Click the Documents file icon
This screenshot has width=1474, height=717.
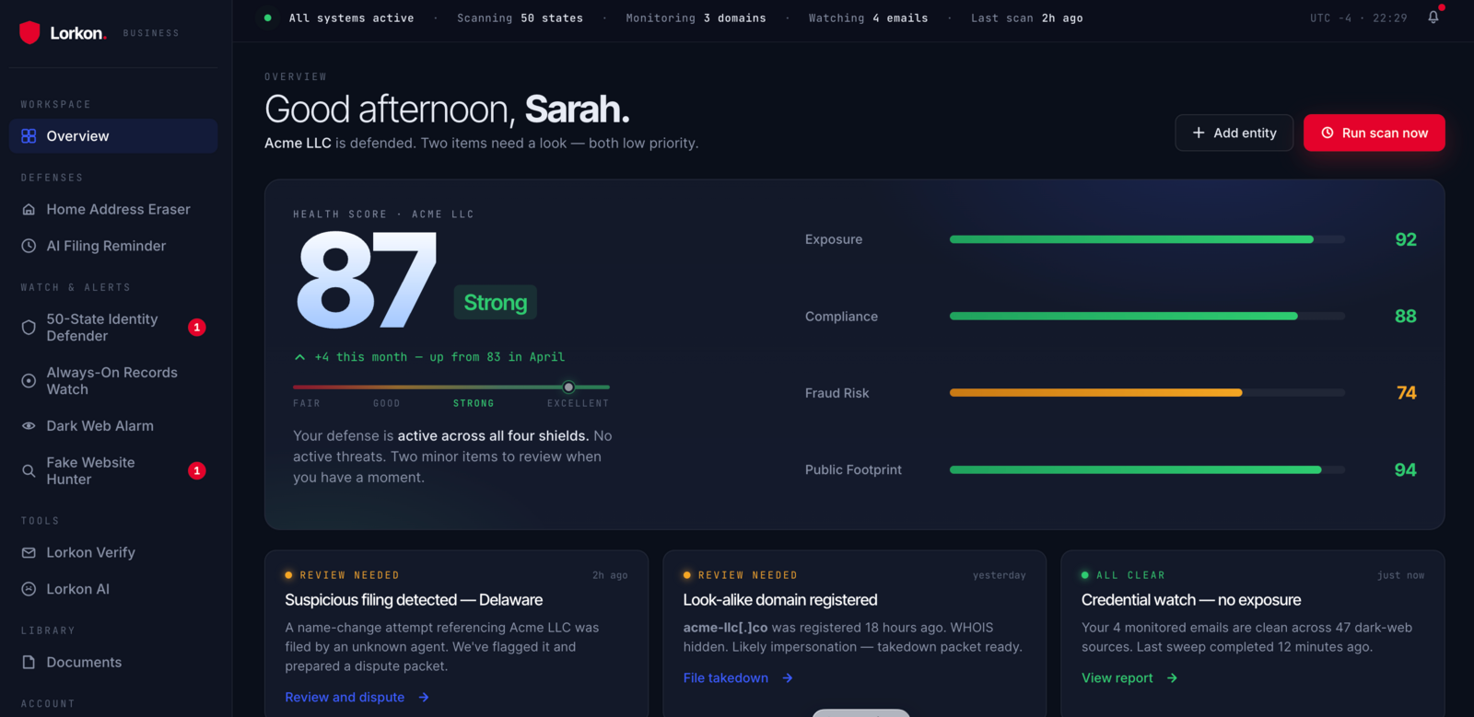point(29,663)
